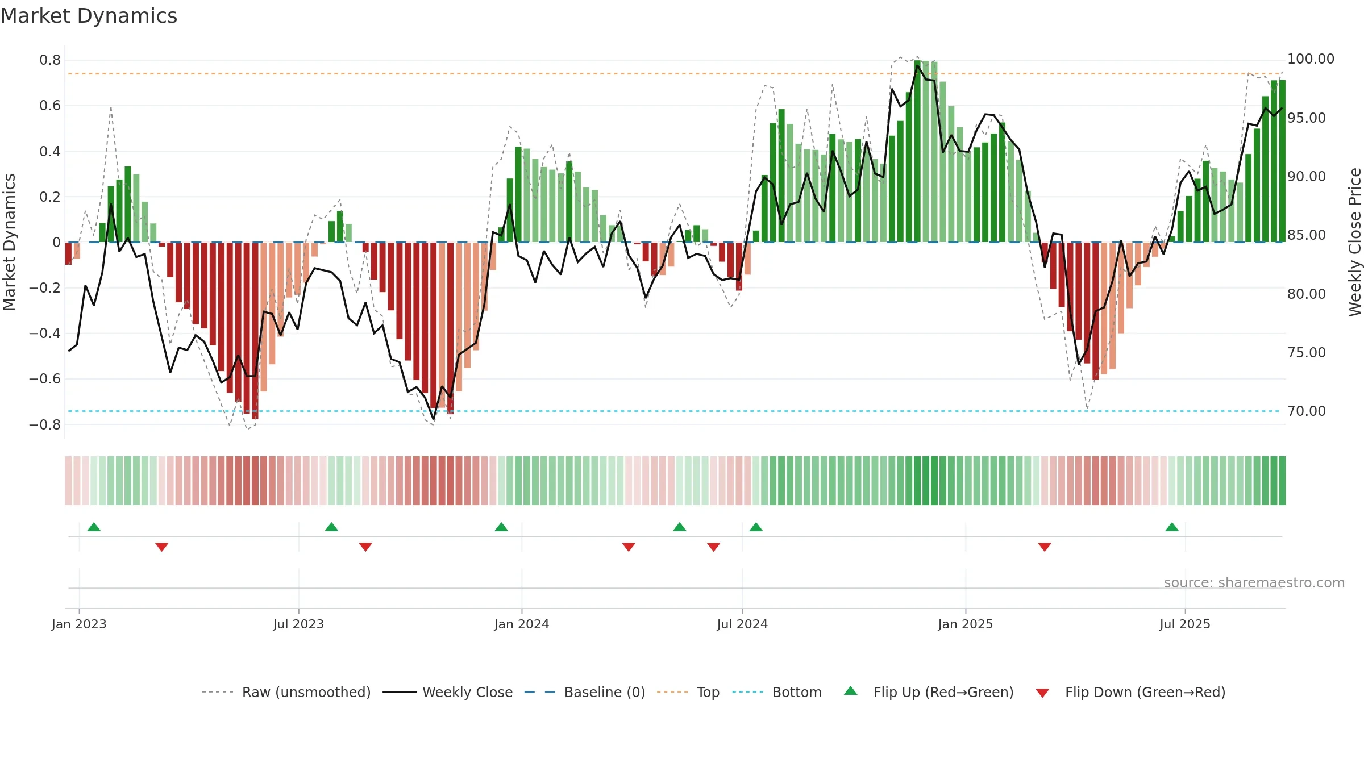This screenshot has width=1364, height=767.
Task: Toggle the Top legend entry
Action: tap(688, 692)
